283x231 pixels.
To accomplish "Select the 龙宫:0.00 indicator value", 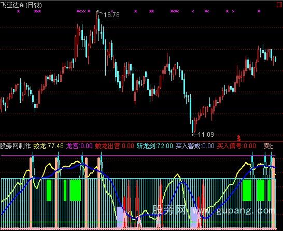I will pyautogui.click(x=79, y=146).
